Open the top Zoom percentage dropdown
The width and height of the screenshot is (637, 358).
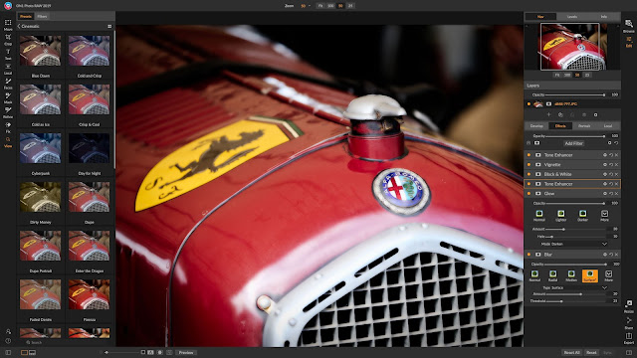click(x=306, y=6)
